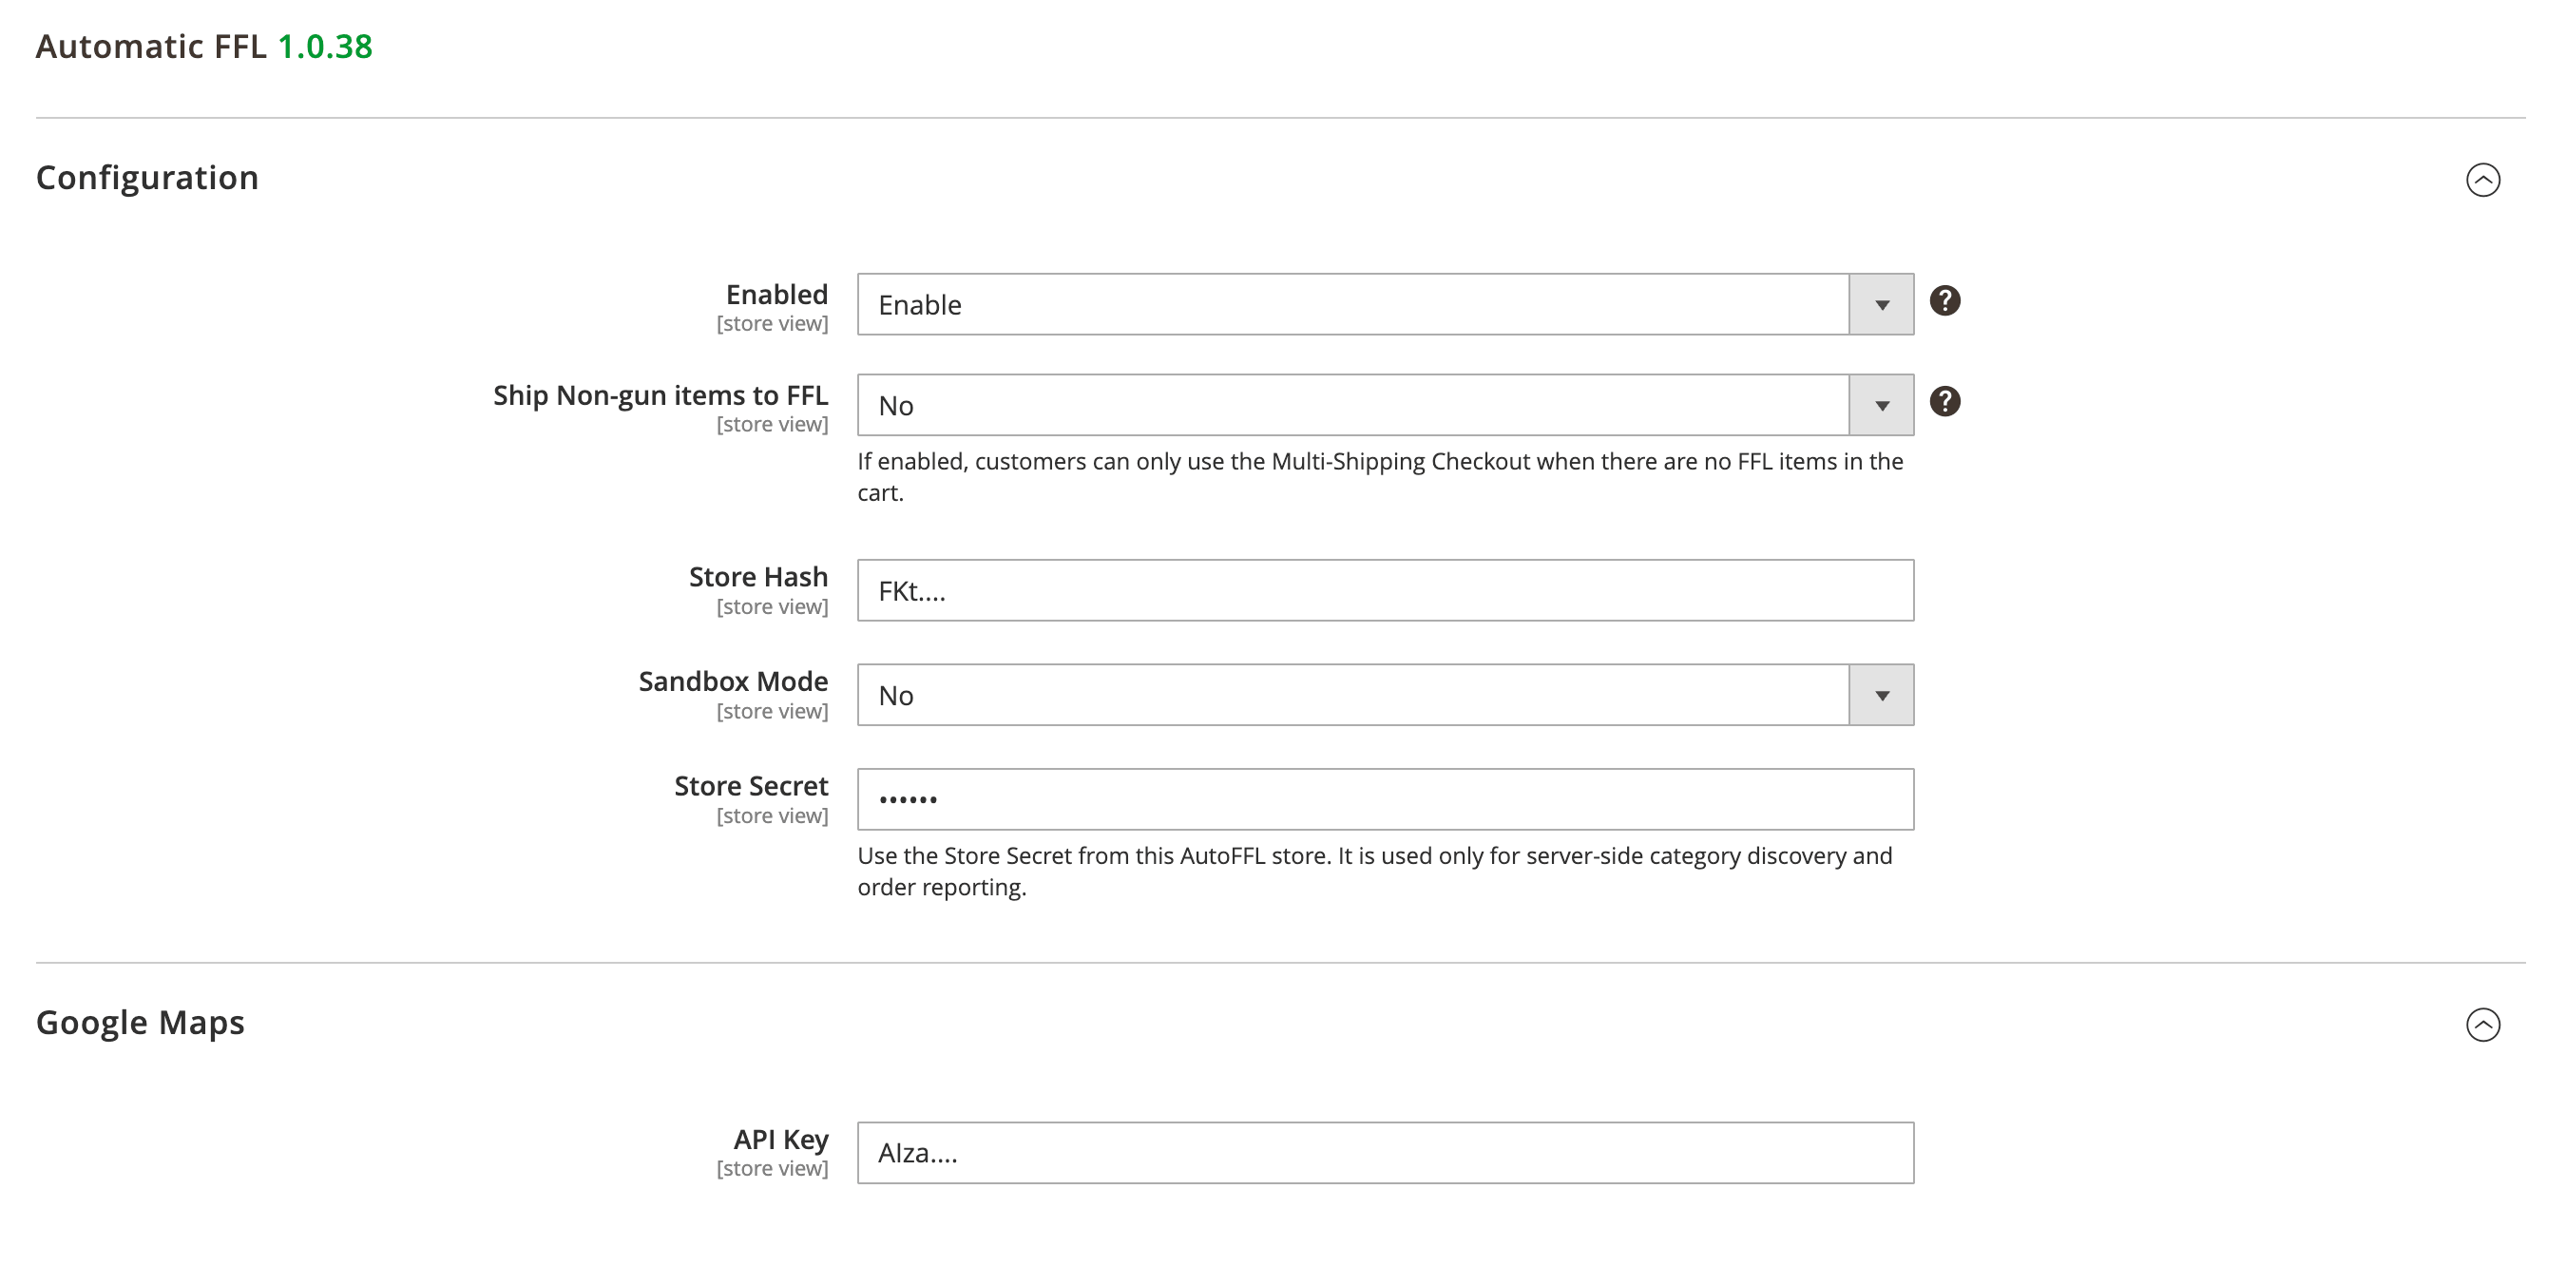Click the Multi-Shipping Checkout note text
This screenshot has height=1285, width=2566.
[x=1381, y=476]
